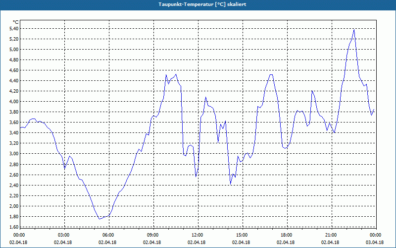Image resolution: width=396 pixels, height=248 pixels.
Task: Click the 4,40 y-axis value
Action: (14, 81)
